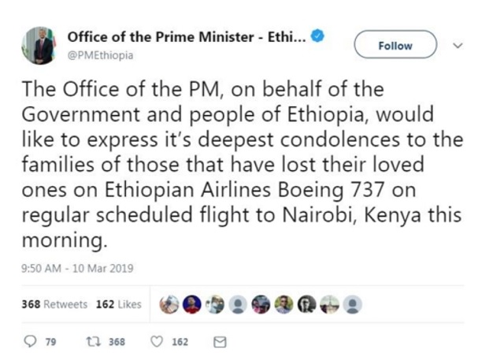
Task: Click the reply speech bubble icon
Action: [x=31, y=342]
